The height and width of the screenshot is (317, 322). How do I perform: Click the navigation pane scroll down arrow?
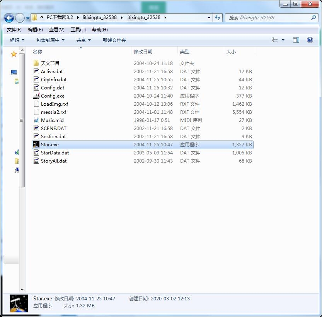(x=22, y=290)
